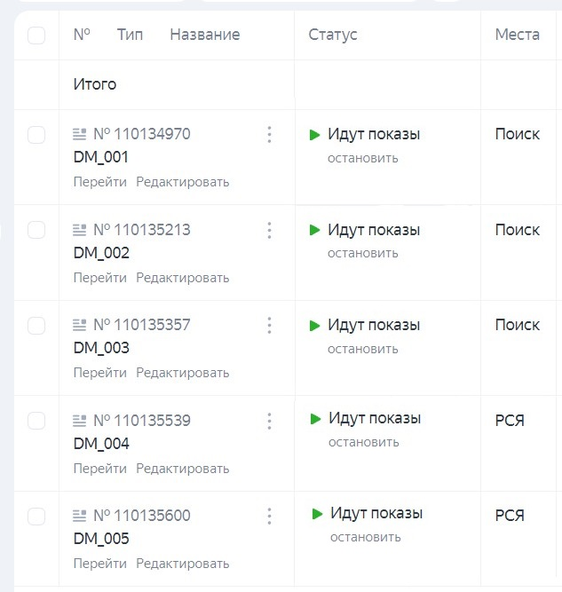Click Редактировать under campaign DM_003
The height and width of the screenshot is (592, 562).
click(182, 373)
